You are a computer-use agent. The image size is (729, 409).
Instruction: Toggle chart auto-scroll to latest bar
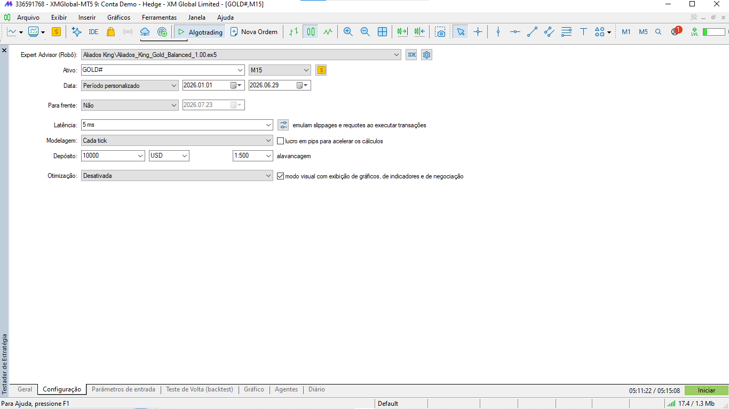(402, 32)
